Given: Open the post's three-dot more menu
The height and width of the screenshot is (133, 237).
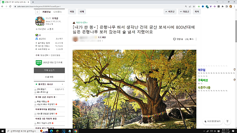Looking at the screenshot, I should click(196, 39).
